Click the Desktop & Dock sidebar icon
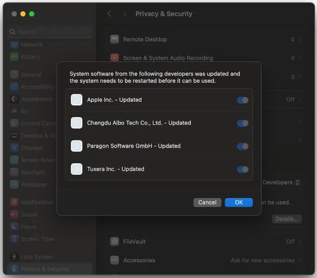 click(x=14, y=136)
